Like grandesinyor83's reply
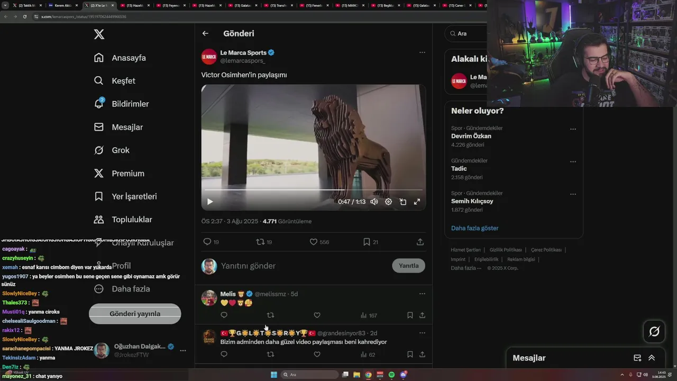This screenshot has width=677, height=381. [x=317, y=355]
